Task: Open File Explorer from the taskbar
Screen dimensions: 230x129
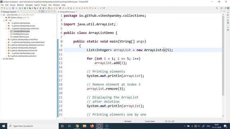Action: click(x=84, y=126)
